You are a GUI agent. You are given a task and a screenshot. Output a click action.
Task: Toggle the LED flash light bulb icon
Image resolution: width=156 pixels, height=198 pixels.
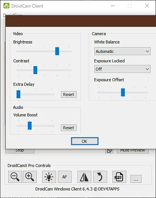(49, 177)
